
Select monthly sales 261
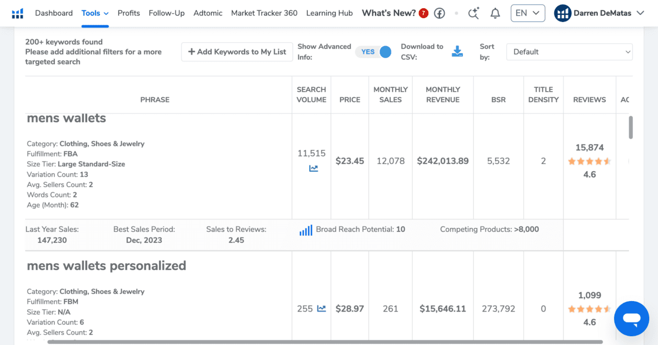pos(390,309)
